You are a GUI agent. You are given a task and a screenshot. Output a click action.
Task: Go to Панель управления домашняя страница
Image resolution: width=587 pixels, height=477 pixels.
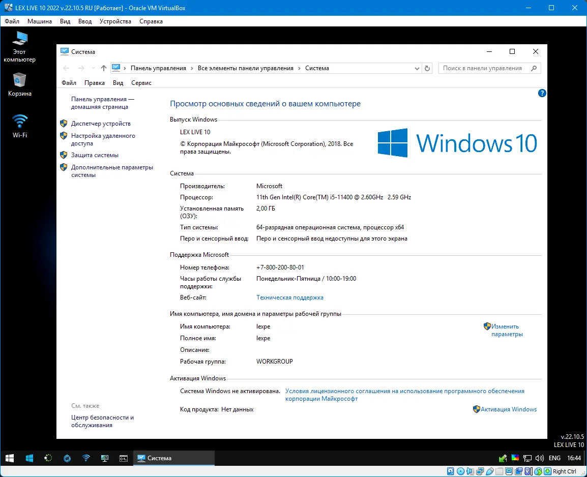[103, 103]
